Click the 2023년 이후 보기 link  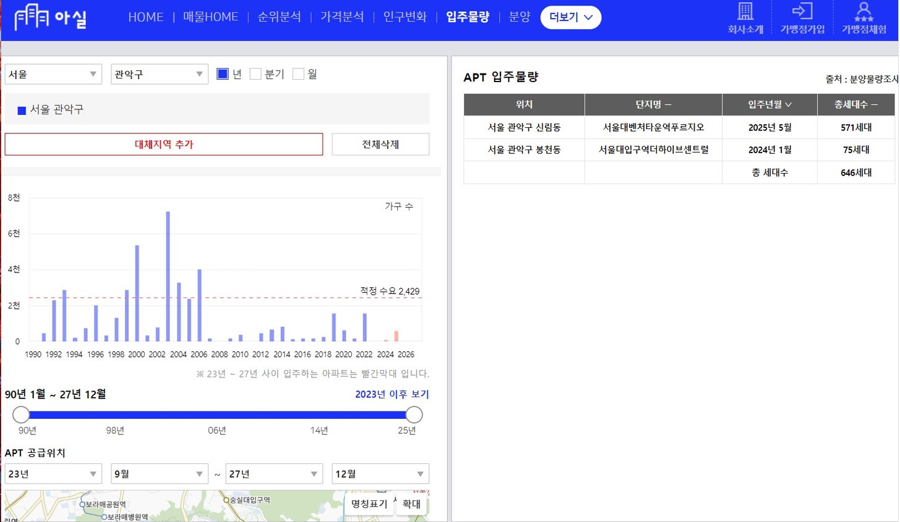[x=392, y=394]
